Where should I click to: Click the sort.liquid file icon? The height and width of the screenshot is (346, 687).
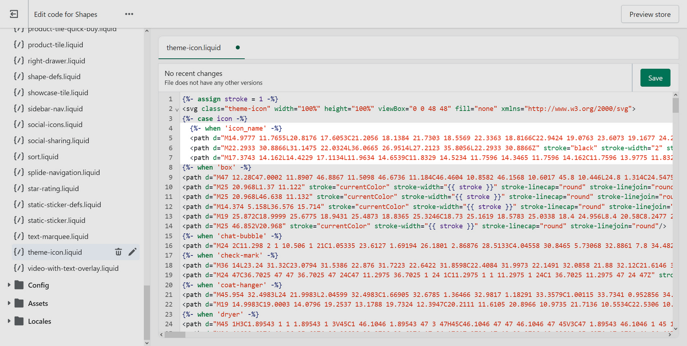18,156
